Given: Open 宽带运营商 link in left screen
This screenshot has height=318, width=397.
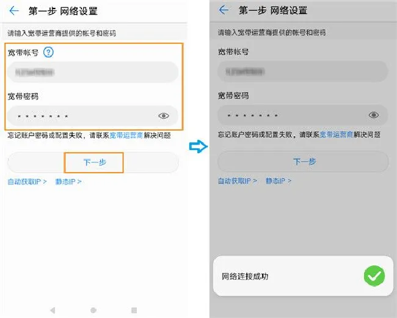Looking at the screenshot, I should tap(126, 136).
